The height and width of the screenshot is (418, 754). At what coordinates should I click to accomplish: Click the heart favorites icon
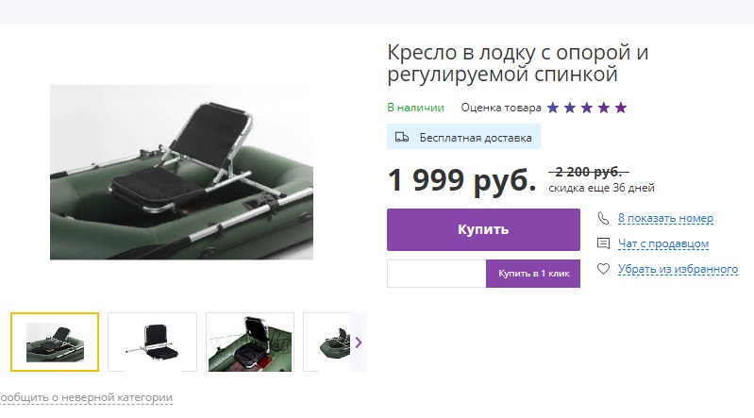coord(603,269)
